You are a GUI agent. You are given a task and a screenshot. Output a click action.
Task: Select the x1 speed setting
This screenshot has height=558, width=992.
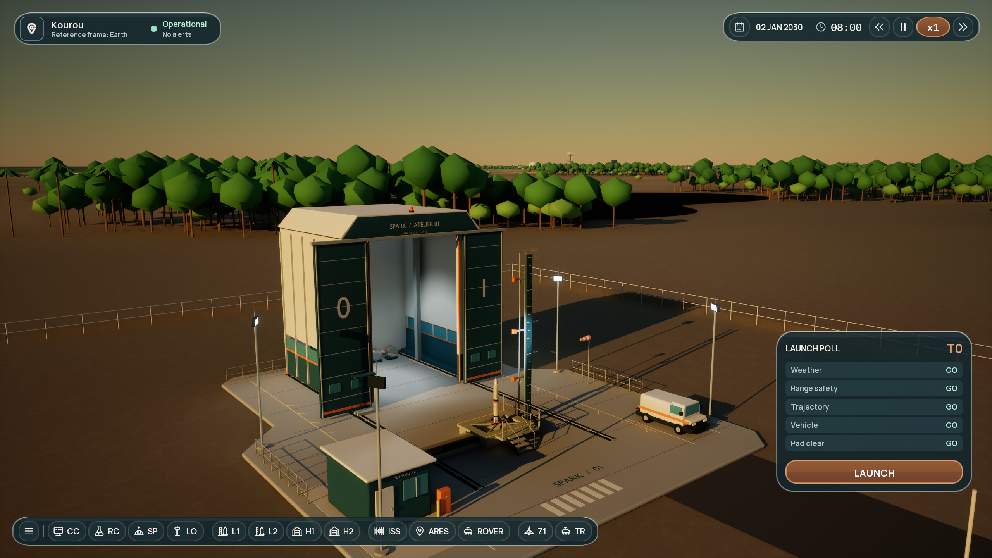(933, 27)
